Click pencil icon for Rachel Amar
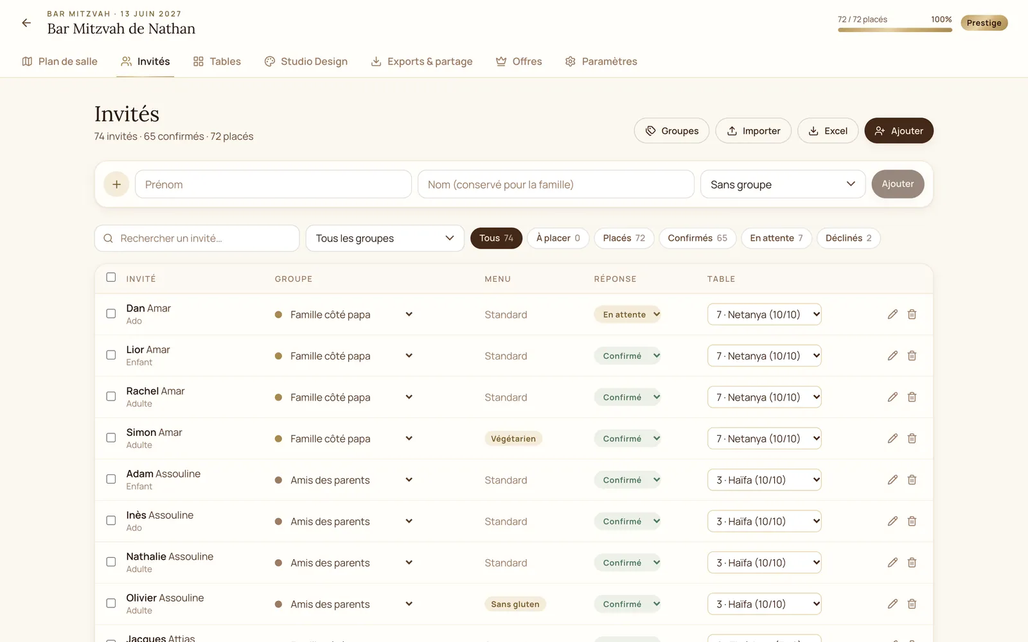Viewport: 1028px width, 642px height. 892,397
